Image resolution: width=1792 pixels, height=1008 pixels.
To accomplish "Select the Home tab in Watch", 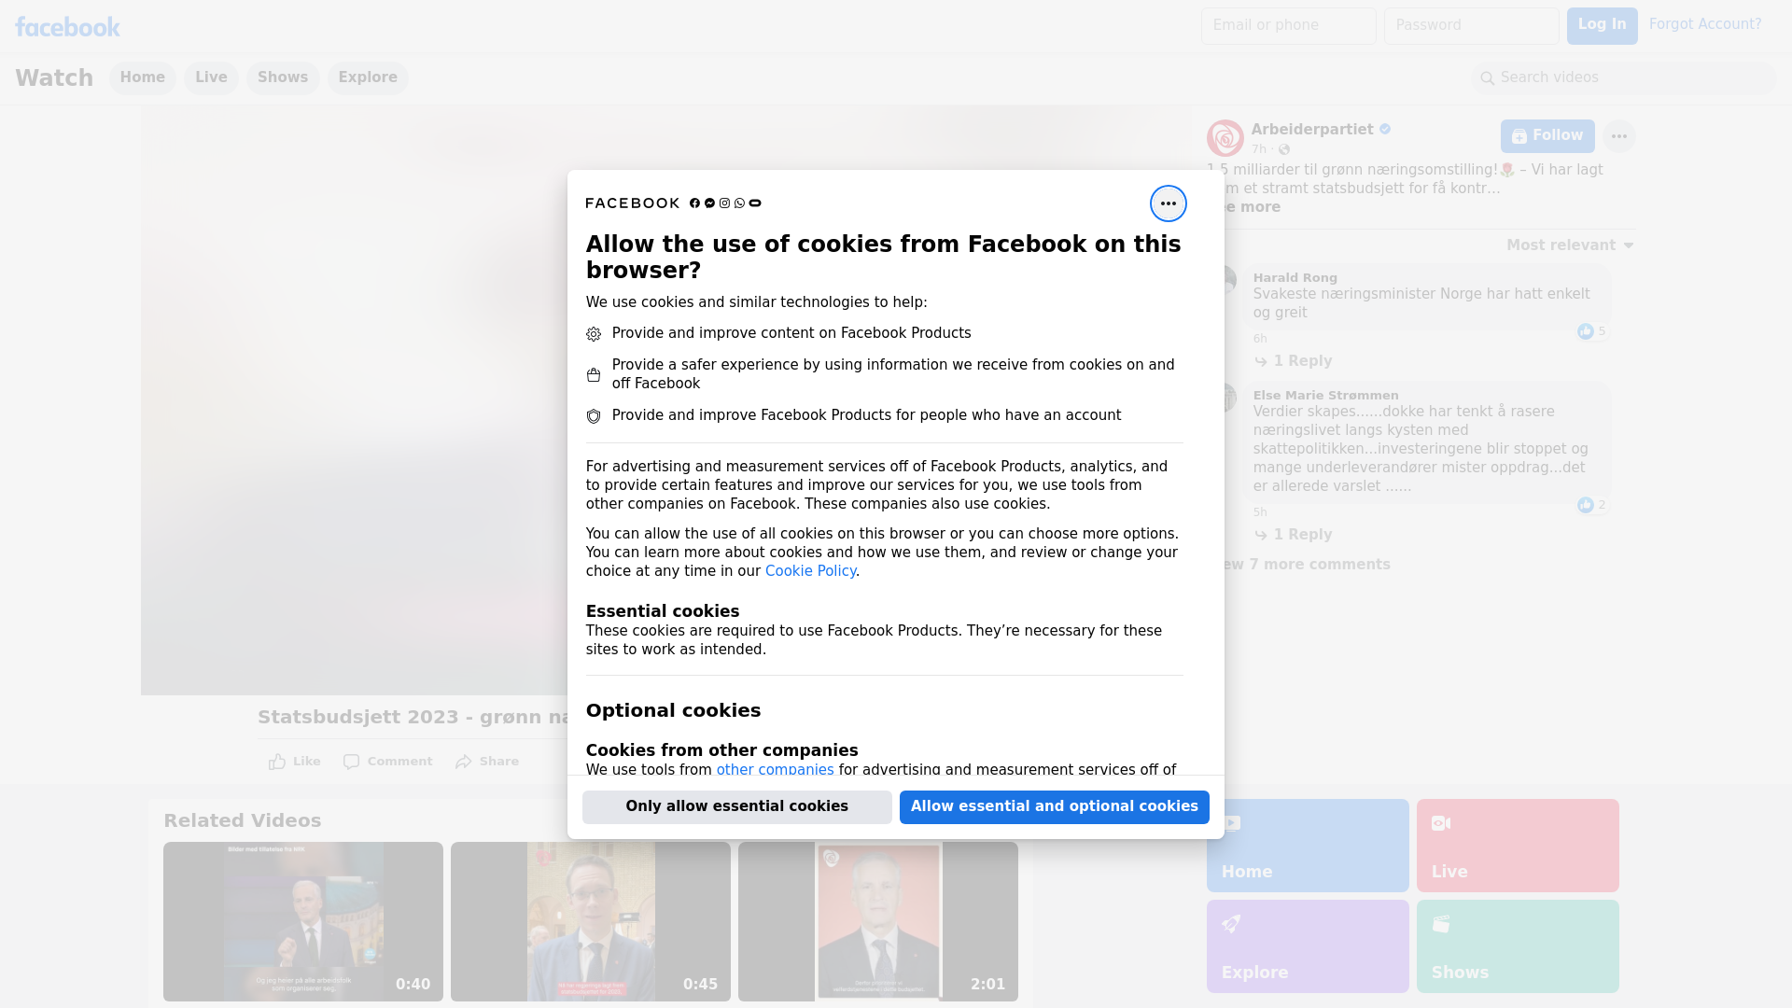I will point(142,77).
